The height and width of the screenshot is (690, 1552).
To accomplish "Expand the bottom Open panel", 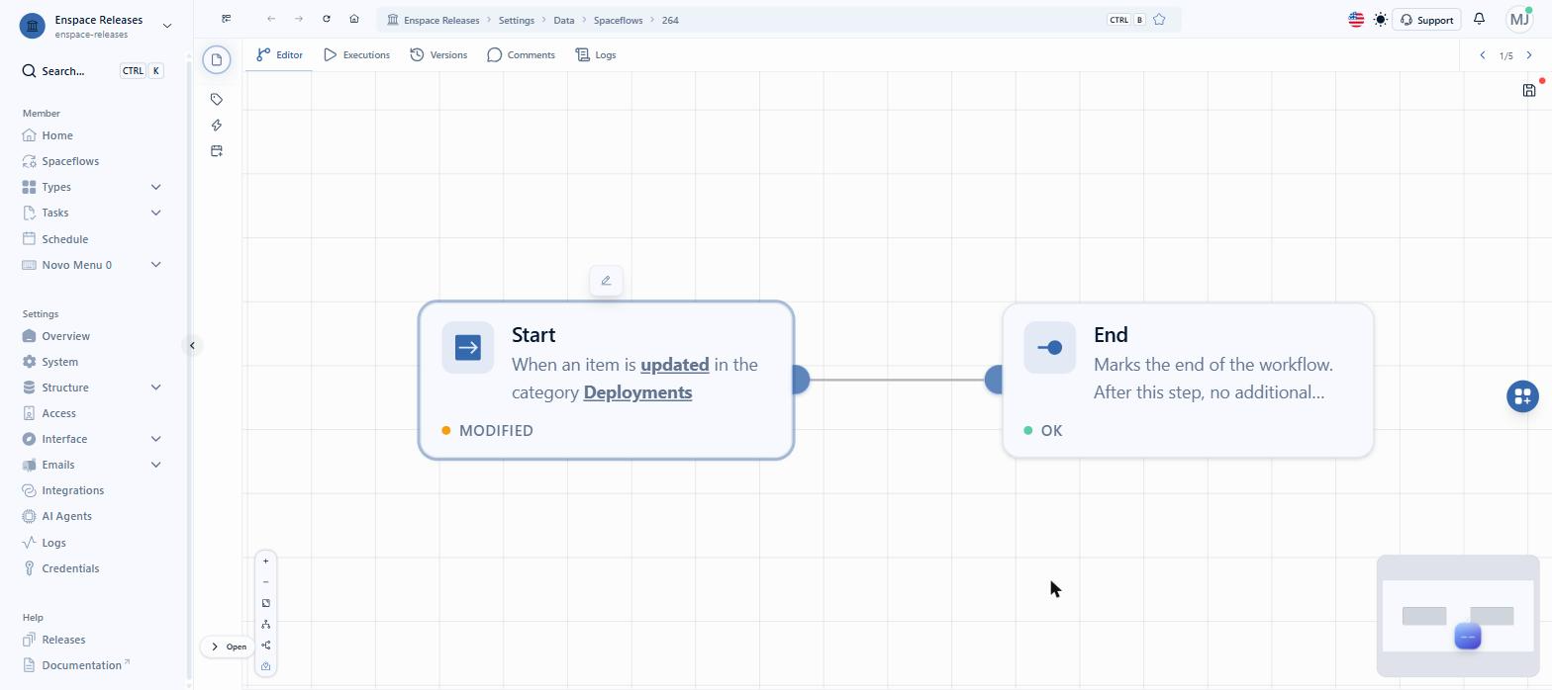I will 228,647.
